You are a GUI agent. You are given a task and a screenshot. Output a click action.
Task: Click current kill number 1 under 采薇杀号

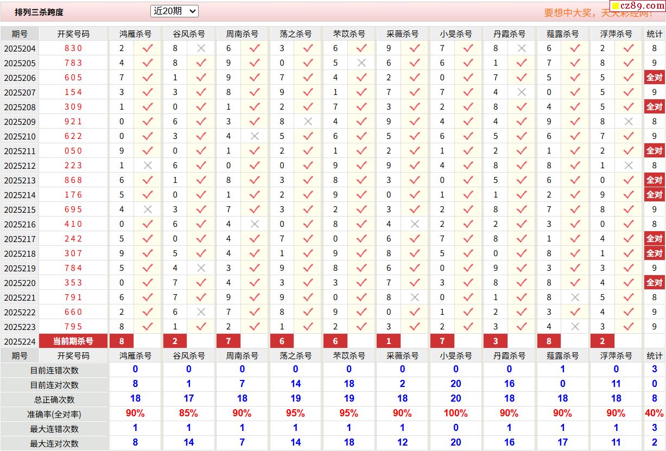(x=389, y=341)
